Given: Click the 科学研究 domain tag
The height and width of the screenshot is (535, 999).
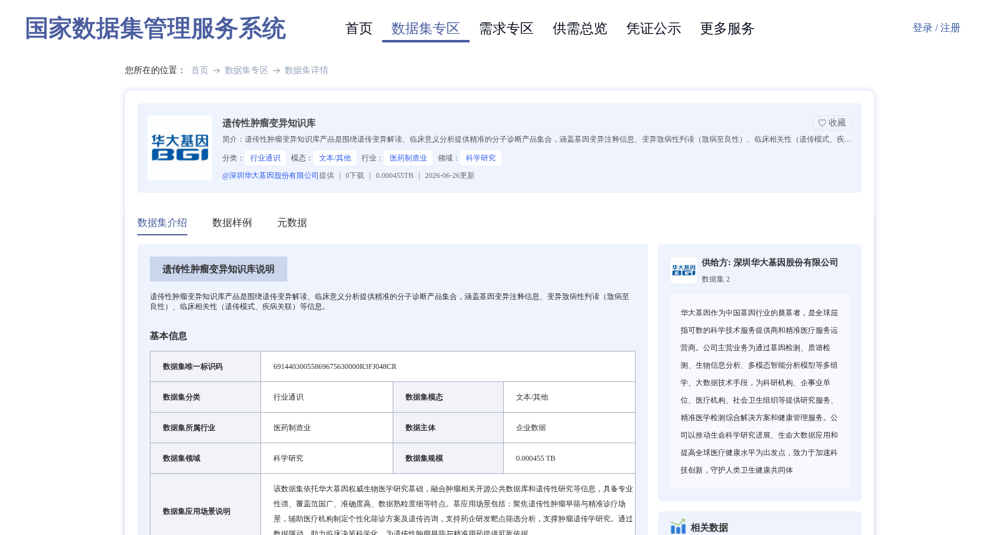Looking at the screenshot, I should tap(481, 158).
